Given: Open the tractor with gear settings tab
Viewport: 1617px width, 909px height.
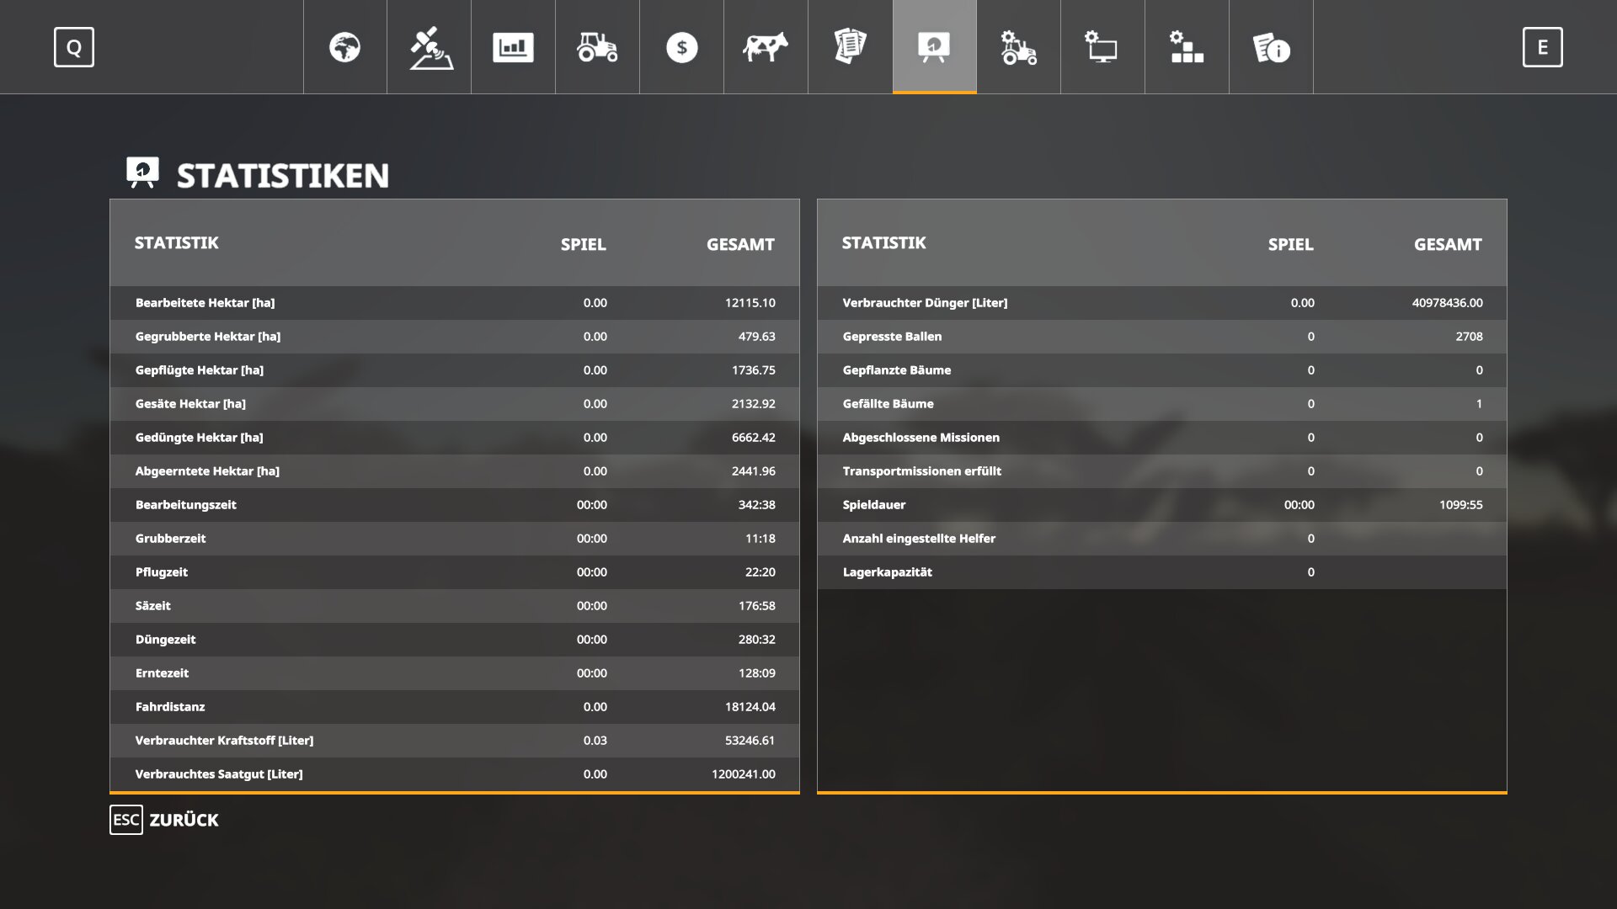Looking at the screenshot, I should point(1018,47).
